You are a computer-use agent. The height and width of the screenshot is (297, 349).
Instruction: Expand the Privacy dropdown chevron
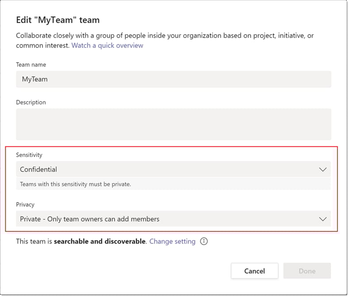322,219
